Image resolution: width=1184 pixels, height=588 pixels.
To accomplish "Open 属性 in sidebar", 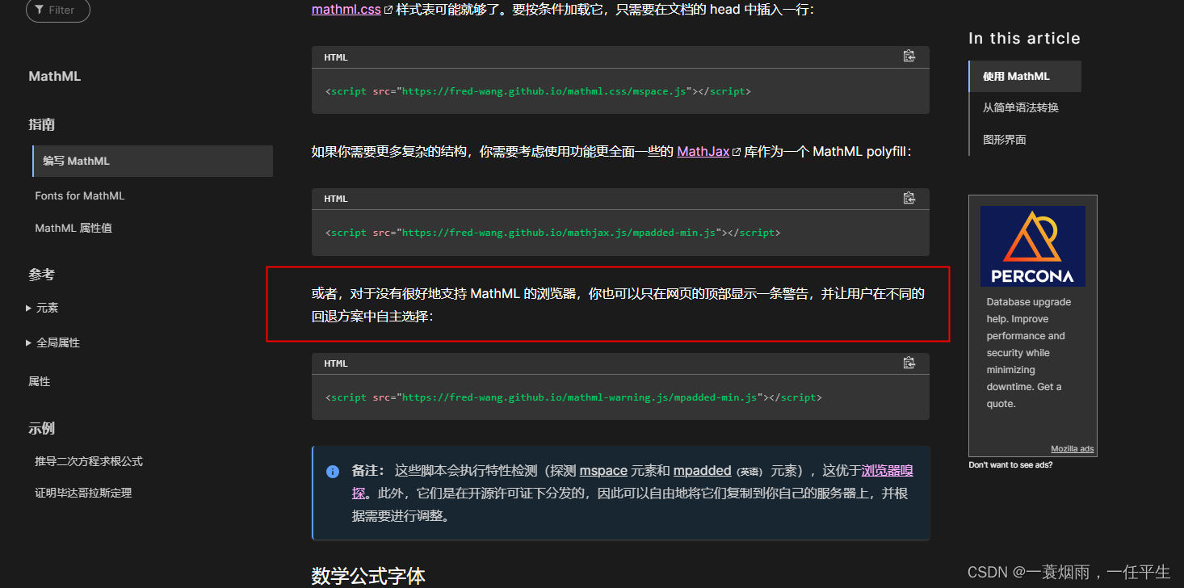I will (x=40, y=381).
